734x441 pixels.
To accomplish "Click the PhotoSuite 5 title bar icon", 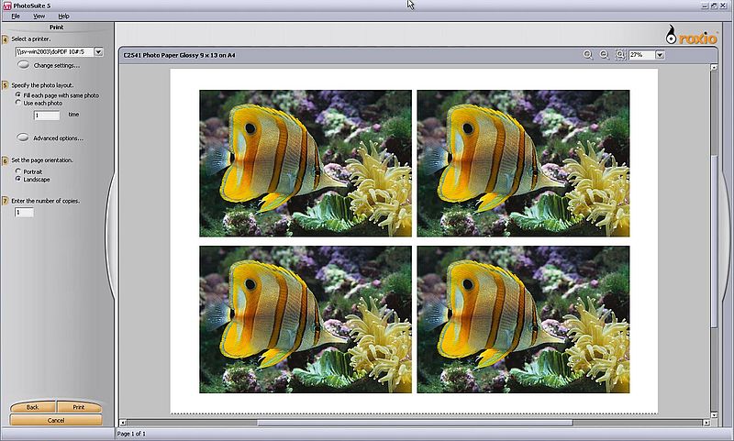I will click(6, 6).
